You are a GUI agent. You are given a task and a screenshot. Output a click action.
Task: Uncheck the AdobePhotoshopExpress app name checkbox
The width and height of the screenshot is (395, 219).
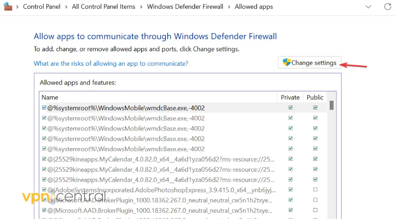point(44,190)
